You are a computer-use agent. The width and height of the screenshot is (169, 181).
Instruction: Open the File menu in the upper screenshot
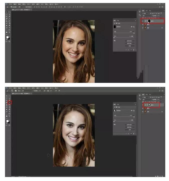[x=10, y=4]
